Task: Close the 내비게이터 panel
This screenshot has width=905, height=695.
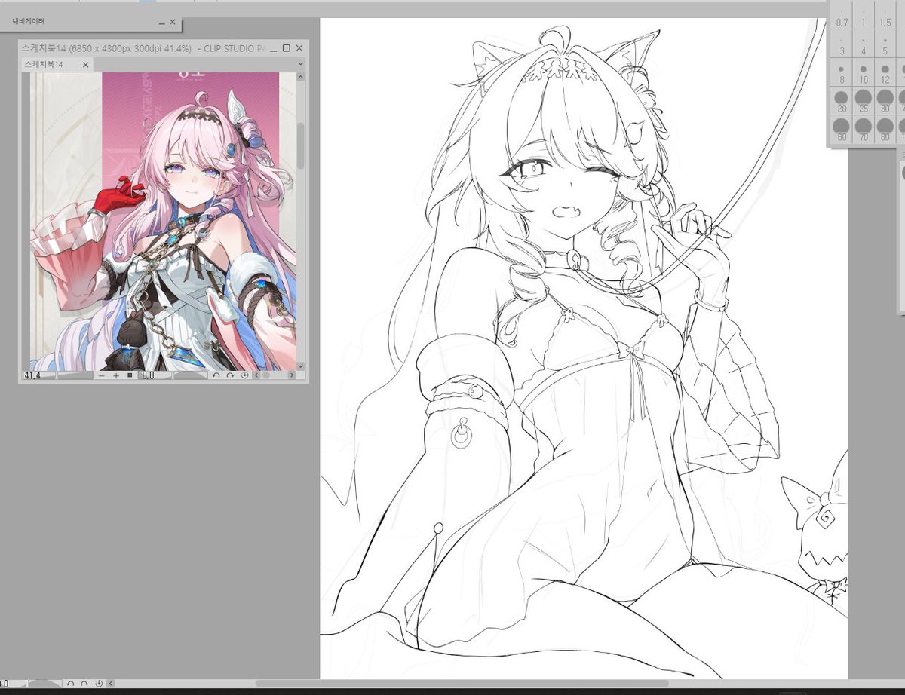Action: pos(173,23)
